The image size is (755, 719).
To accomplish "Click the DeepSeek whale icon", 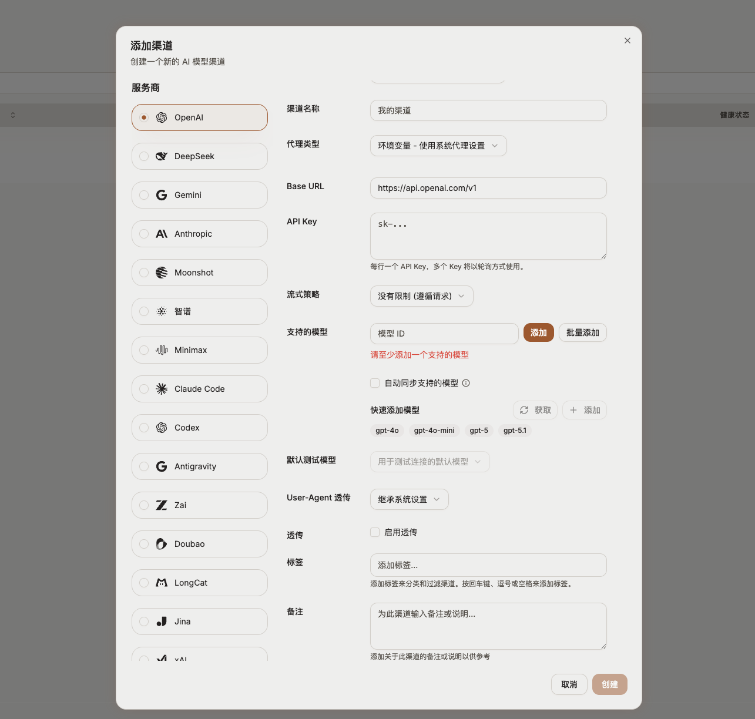I will pyautogui.click(x=162, y=156).
